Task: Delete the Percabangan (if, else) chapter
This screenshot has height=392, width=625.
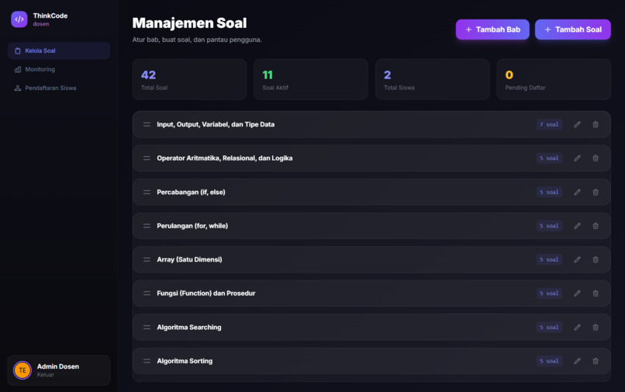Action: click(596, 192)
